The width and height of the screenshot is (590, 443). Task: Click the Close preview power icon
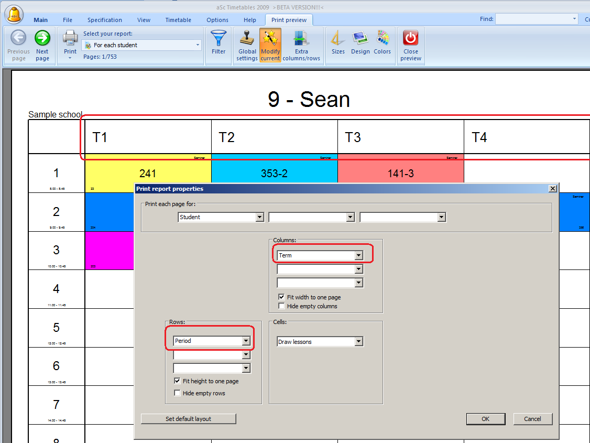pos(411,39)
